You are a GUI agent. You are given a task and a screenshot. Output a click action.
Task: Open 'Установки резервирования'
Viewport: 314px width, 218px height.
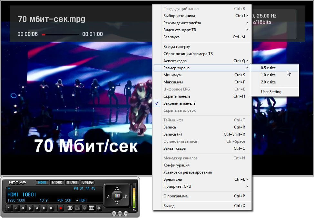pos(202,172)
